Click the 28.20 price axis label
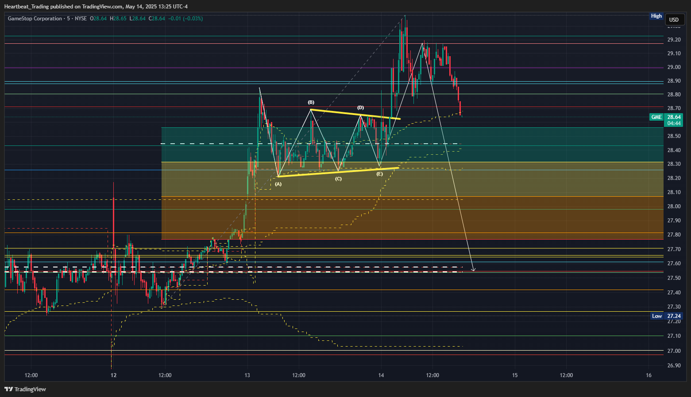 tap(674, 178)
